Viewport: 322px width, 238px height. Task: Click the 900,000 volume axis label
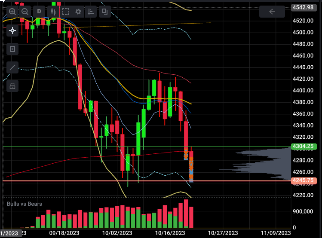303,211
